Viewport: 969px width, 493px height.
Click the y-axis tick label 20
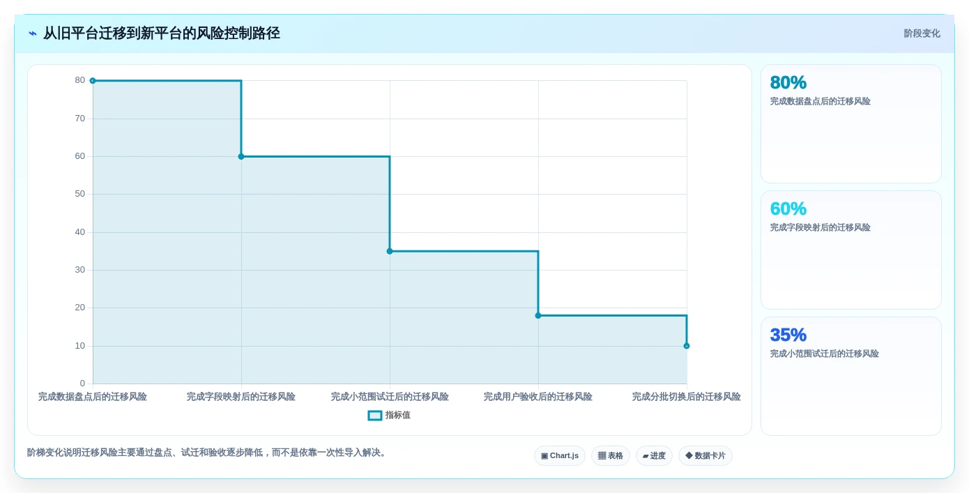click(80, 308)
